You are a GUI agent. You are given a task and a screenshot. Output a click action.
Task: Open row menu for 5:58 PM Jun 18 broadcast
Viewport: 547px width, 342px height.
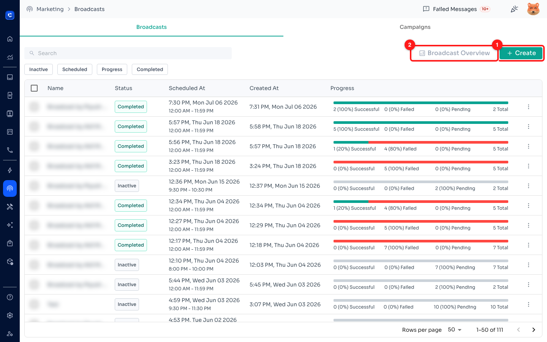[x=528, y=127]
